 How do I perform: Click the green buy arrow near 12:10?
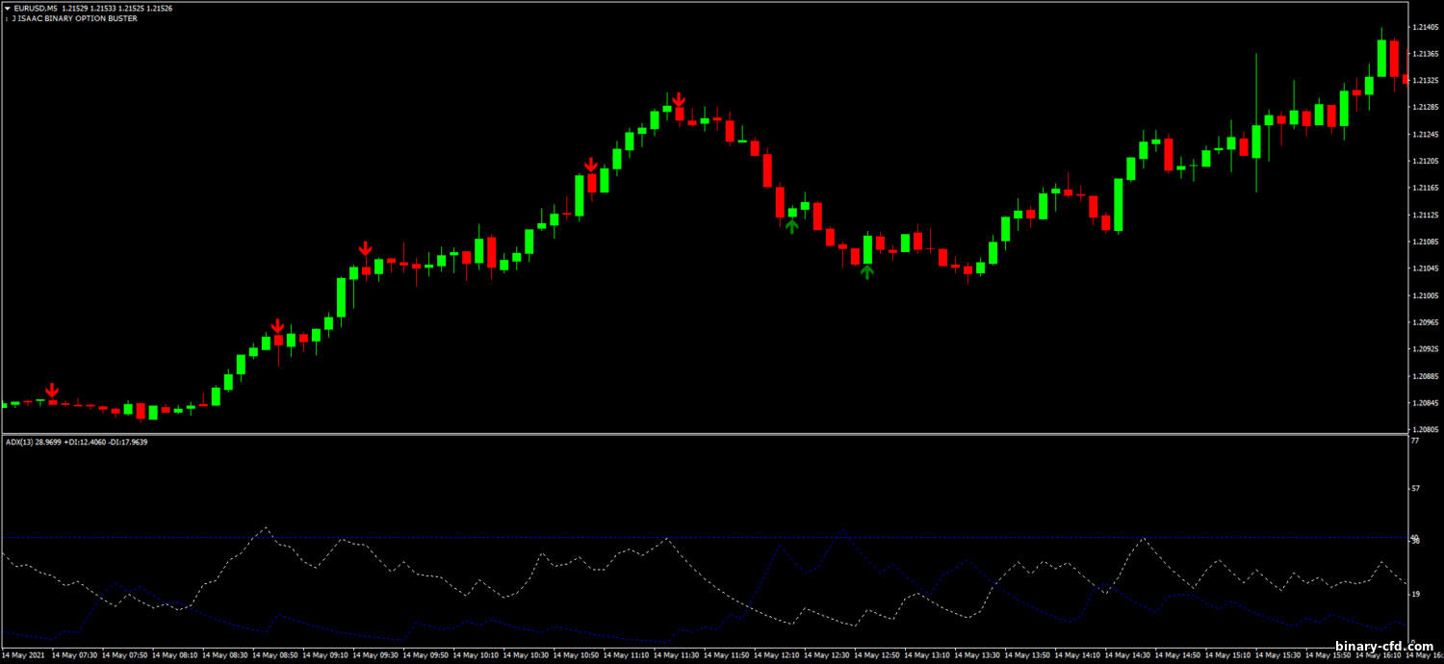[x=791, y=227]
